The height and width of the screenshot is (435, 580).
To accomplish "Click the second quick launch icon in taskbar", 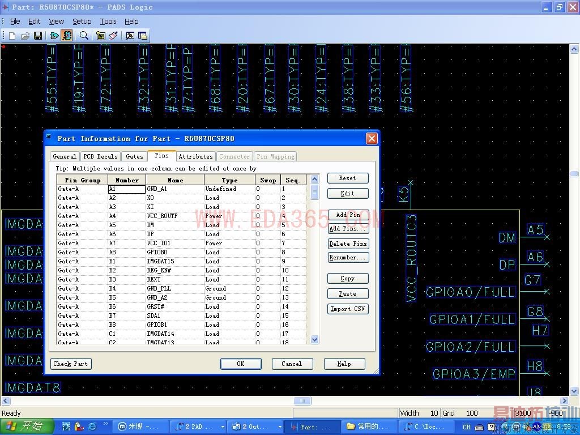I will [x=79, y=427].
